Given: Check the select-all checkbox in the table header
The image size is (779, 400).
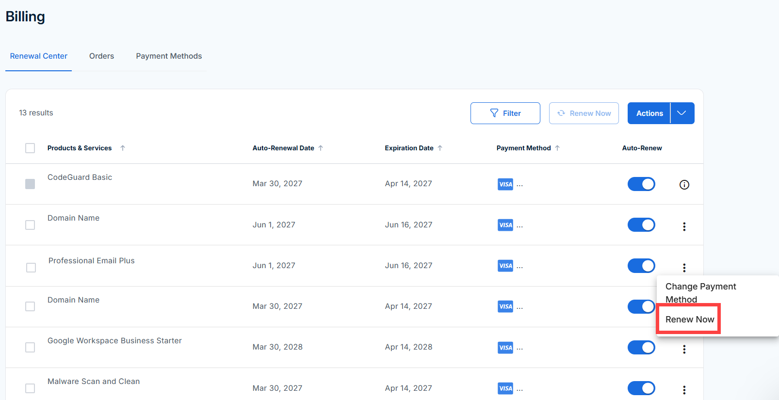Looking at the screenshot, I should pos(30,148).
